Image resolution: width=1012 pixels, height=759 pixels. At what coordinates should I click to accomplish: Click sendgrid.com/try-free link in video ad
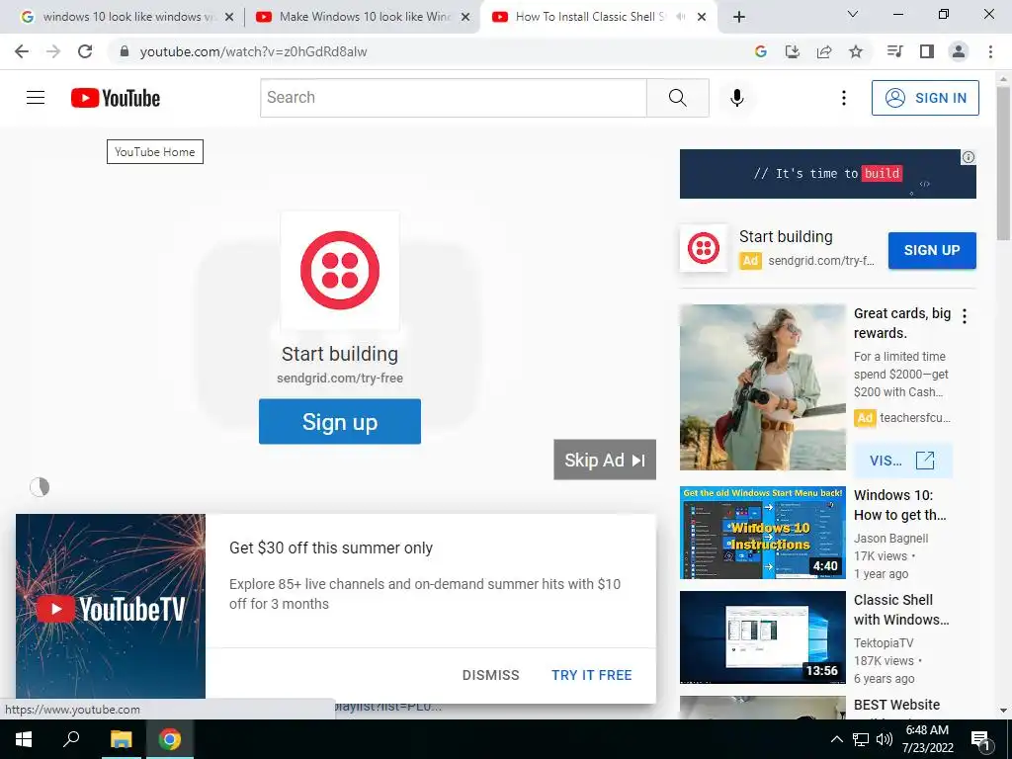(340, 379)
